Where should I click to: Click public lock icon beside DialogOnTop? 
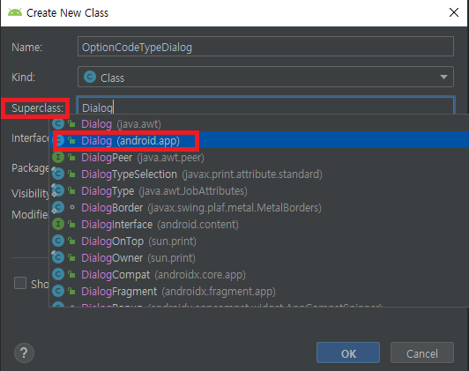(71, 241)
